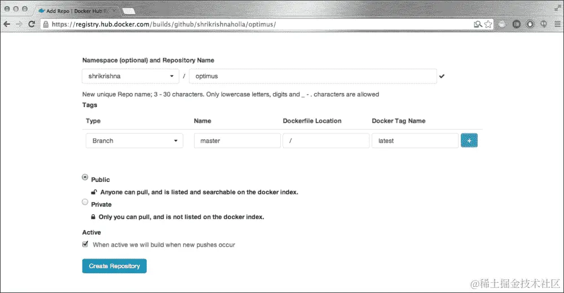564x293 pixels.
Task: Click the page zoom magnifier icon in address bar
Action: [x=478, y=24]
